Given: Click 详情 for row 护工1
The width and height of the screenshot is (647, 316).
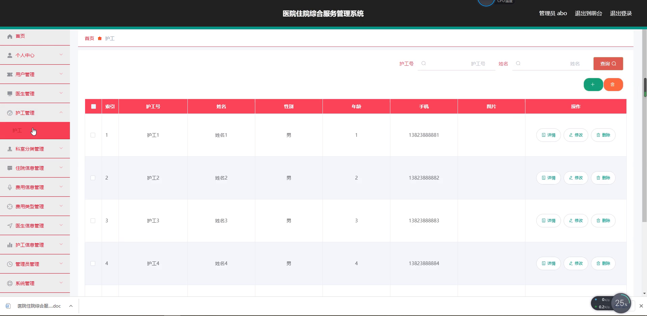Looking at the screenshot, I should pyautogui.click(x=548, y=135).
